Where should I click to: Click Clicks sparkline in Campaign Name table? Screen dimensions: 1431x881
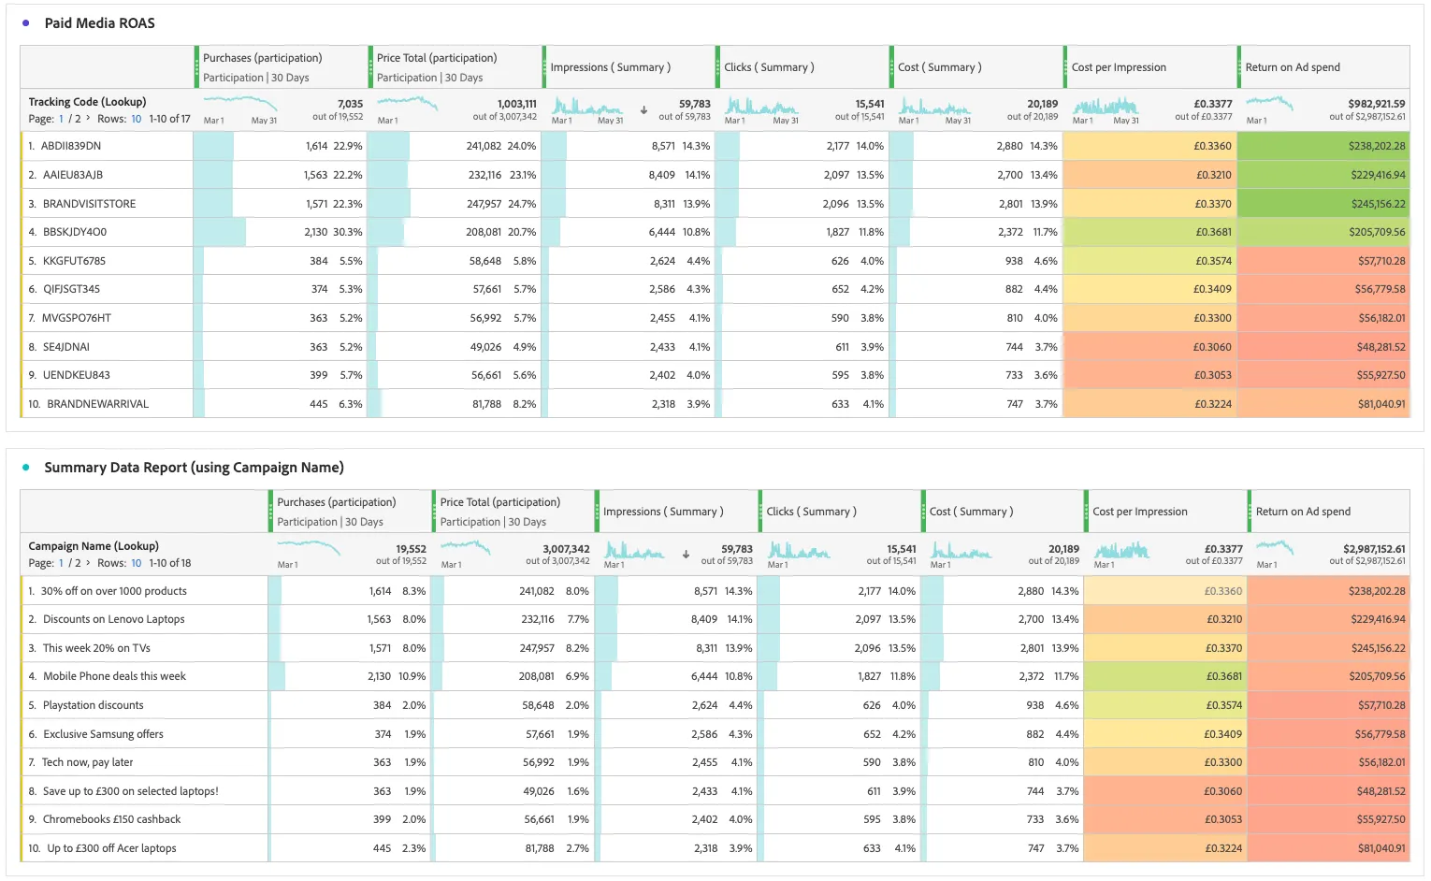click(x=798, y=550)
